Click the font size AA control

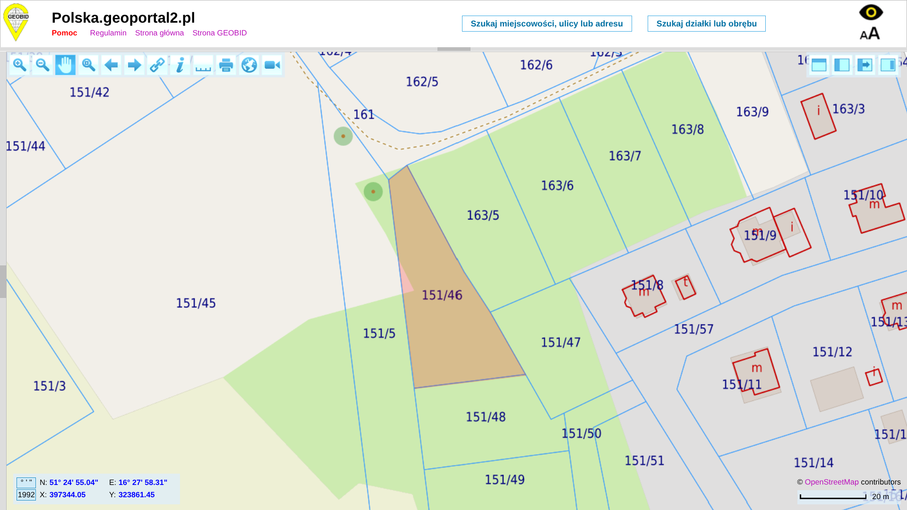coord(870,34)
